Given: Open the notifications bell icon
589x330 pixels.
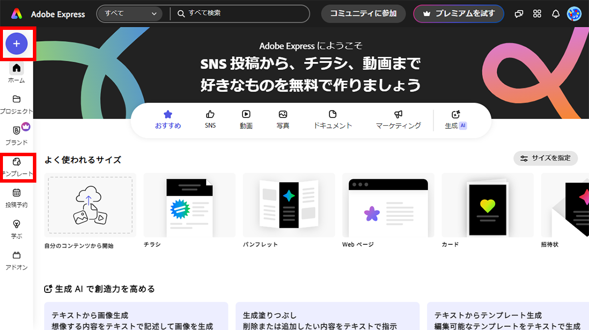Looking at the screenshot, I should pyautogui.click(x=555, y=14).
